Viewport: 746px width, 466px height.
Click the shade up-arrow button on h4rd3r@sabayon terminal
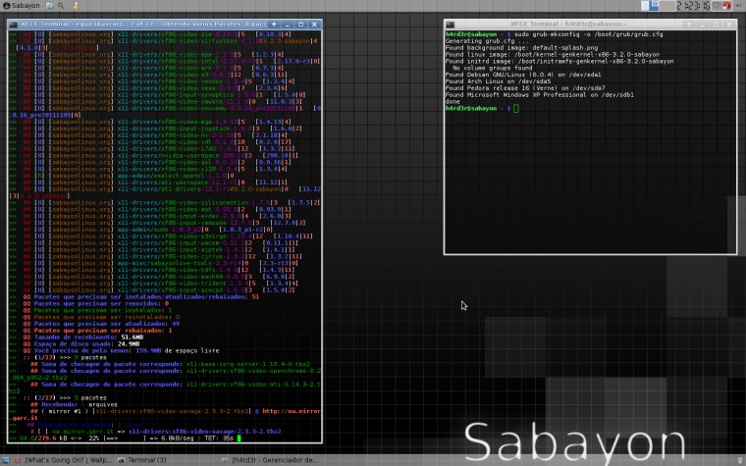(x=689, y=25)
